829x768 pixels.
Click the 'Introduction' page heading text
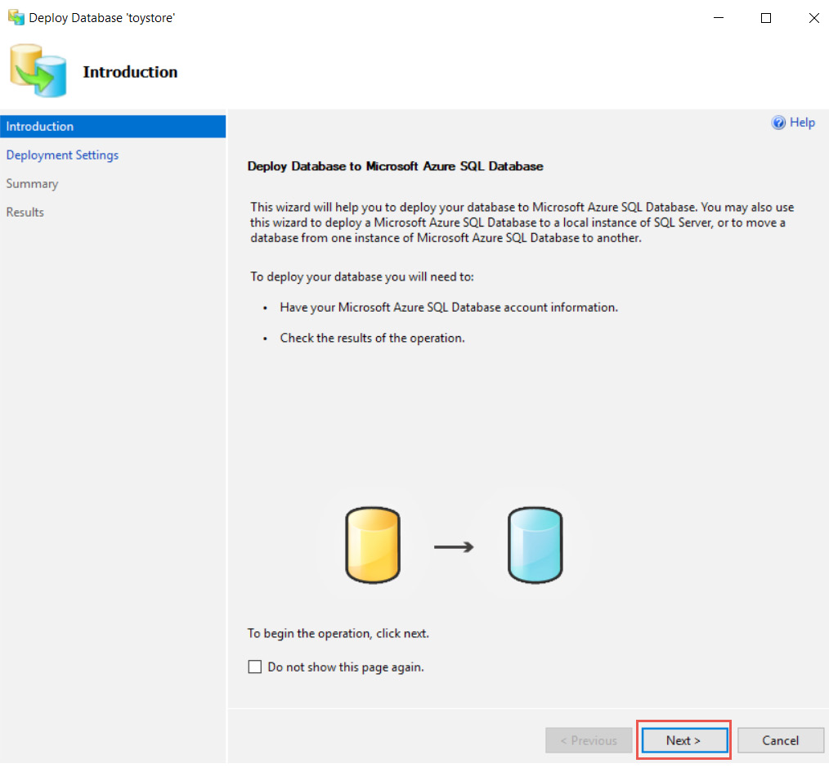[130, 72]
